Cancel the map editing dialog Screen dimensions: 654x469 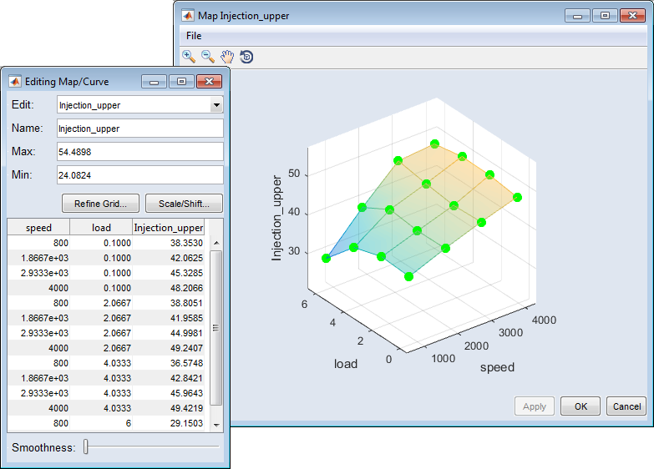pyautogui.click(x=626, y=406)
